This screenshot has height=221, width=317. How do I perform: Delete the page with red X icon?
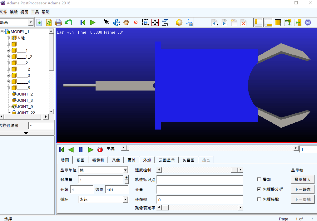click(243, 22)
